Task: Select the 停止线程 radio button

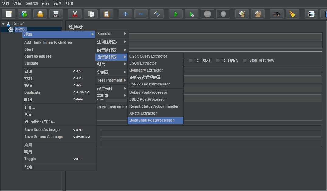Action: pos(191,60)
